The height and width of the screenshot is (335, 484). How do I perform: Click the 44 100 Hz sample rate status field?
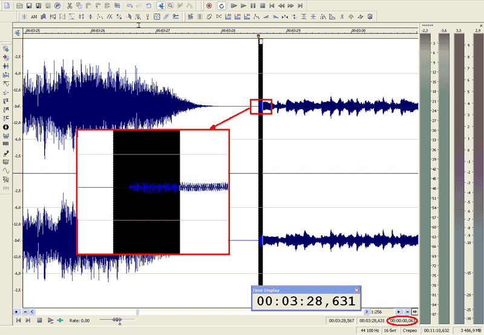point(370,331)
